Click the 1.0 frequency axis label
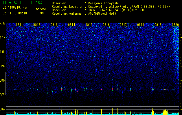The height and width of the screenshot is (115, 182). click(3, 52)
